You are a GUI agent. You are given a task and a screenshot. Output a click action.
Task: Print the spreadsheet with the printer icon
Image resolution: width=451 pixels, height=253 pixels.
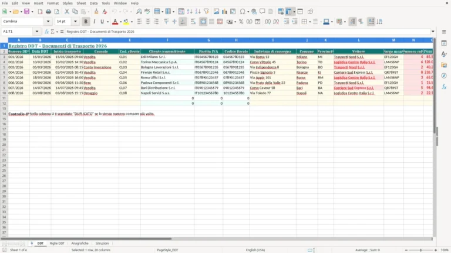[x=48, y=12]
